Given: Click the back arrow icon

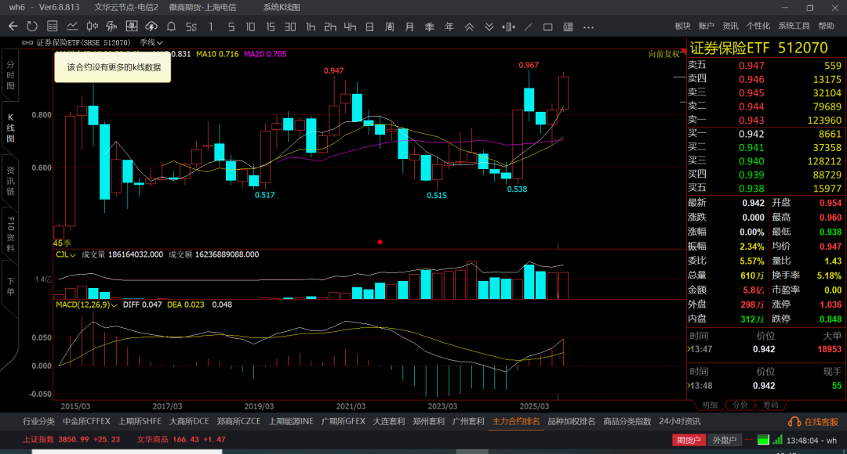Looking at the screenshot, I should pyautogui.click(x=13, y=27).
